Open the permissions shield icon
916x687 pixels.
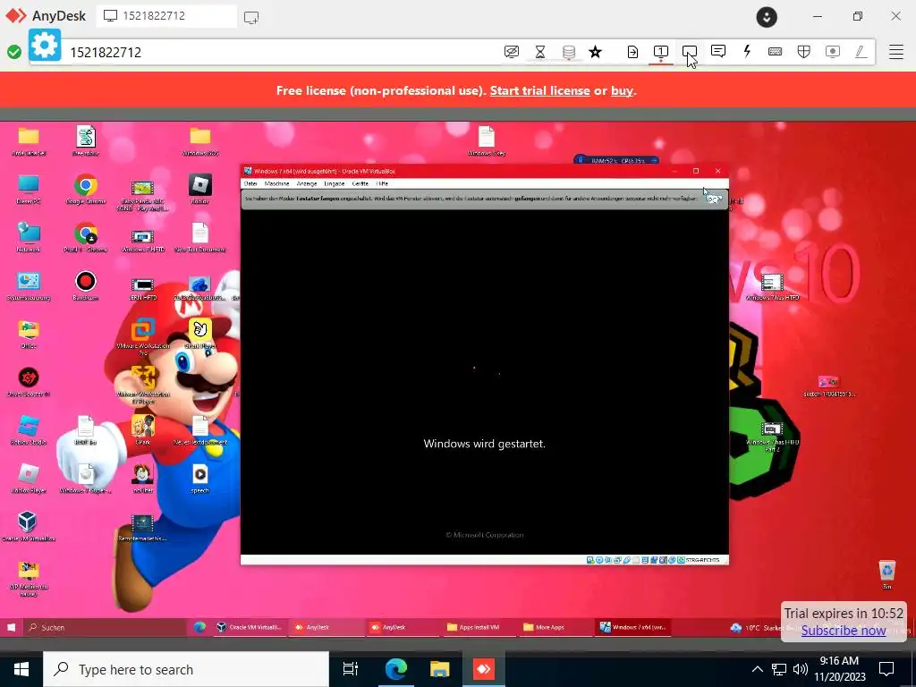804,52
